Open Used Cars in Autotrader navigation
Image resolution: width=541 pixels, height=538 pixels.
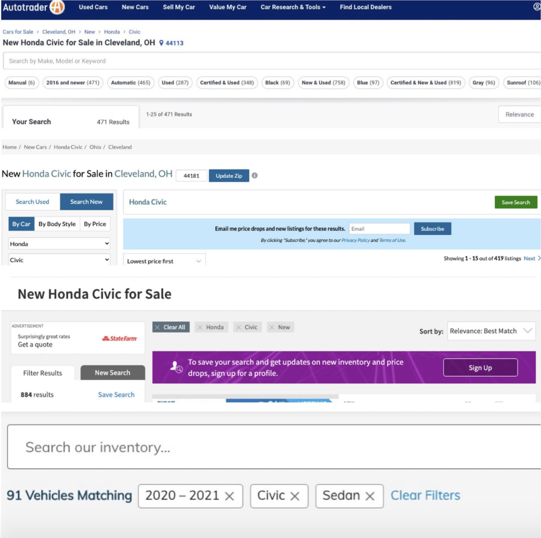(x=93, y=7)
